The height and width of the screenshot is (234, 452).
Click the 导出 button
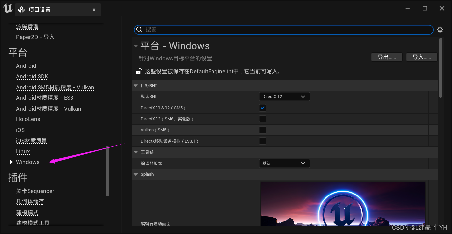387,57
